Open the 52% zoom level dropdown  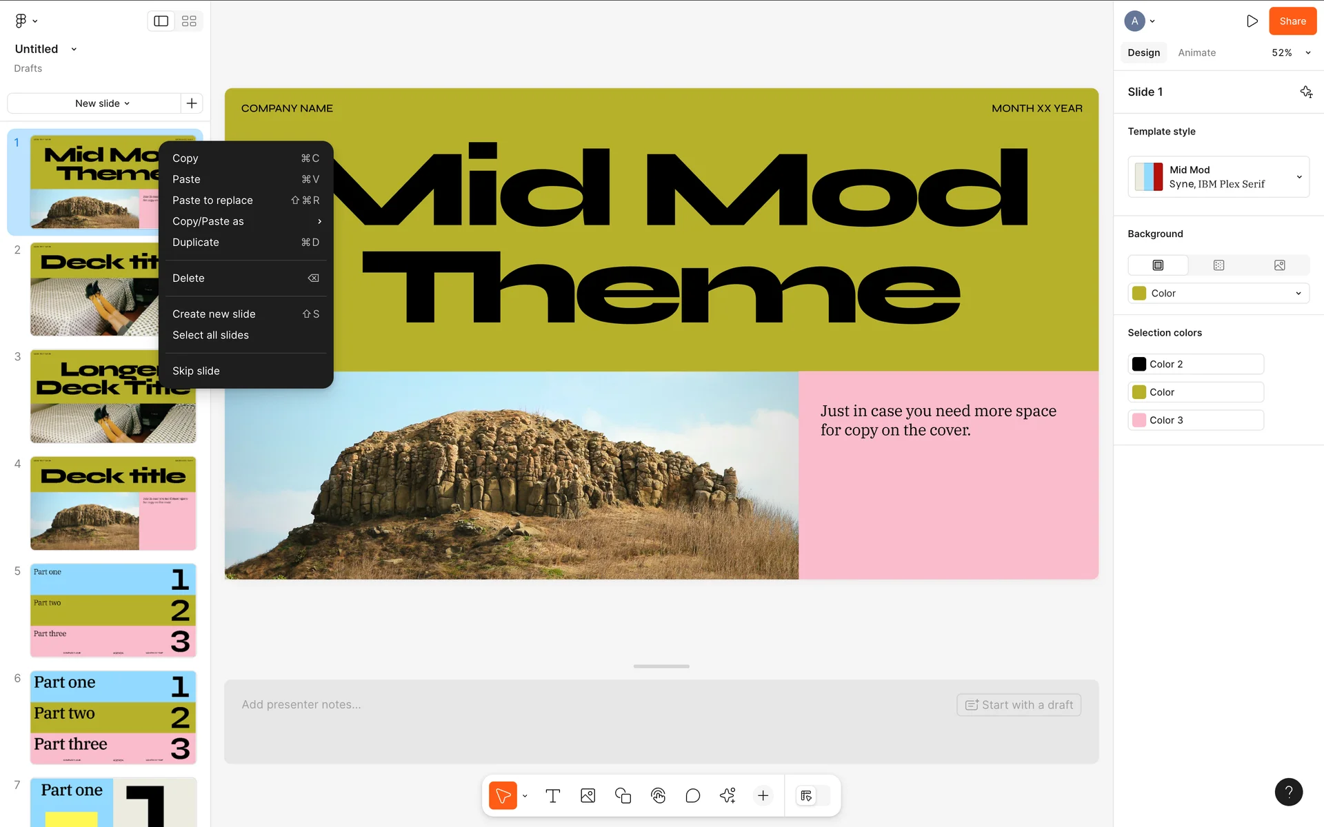point(1290,53)
